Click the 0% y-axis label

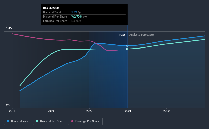(x=8, y=105)
